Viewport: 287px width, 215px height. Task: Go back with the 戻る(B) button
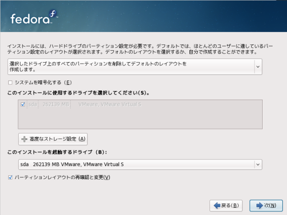coord(226,205)
